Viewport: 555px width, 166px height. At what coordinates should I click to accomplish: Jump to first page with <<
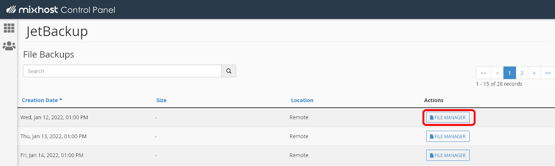[484, 73]
